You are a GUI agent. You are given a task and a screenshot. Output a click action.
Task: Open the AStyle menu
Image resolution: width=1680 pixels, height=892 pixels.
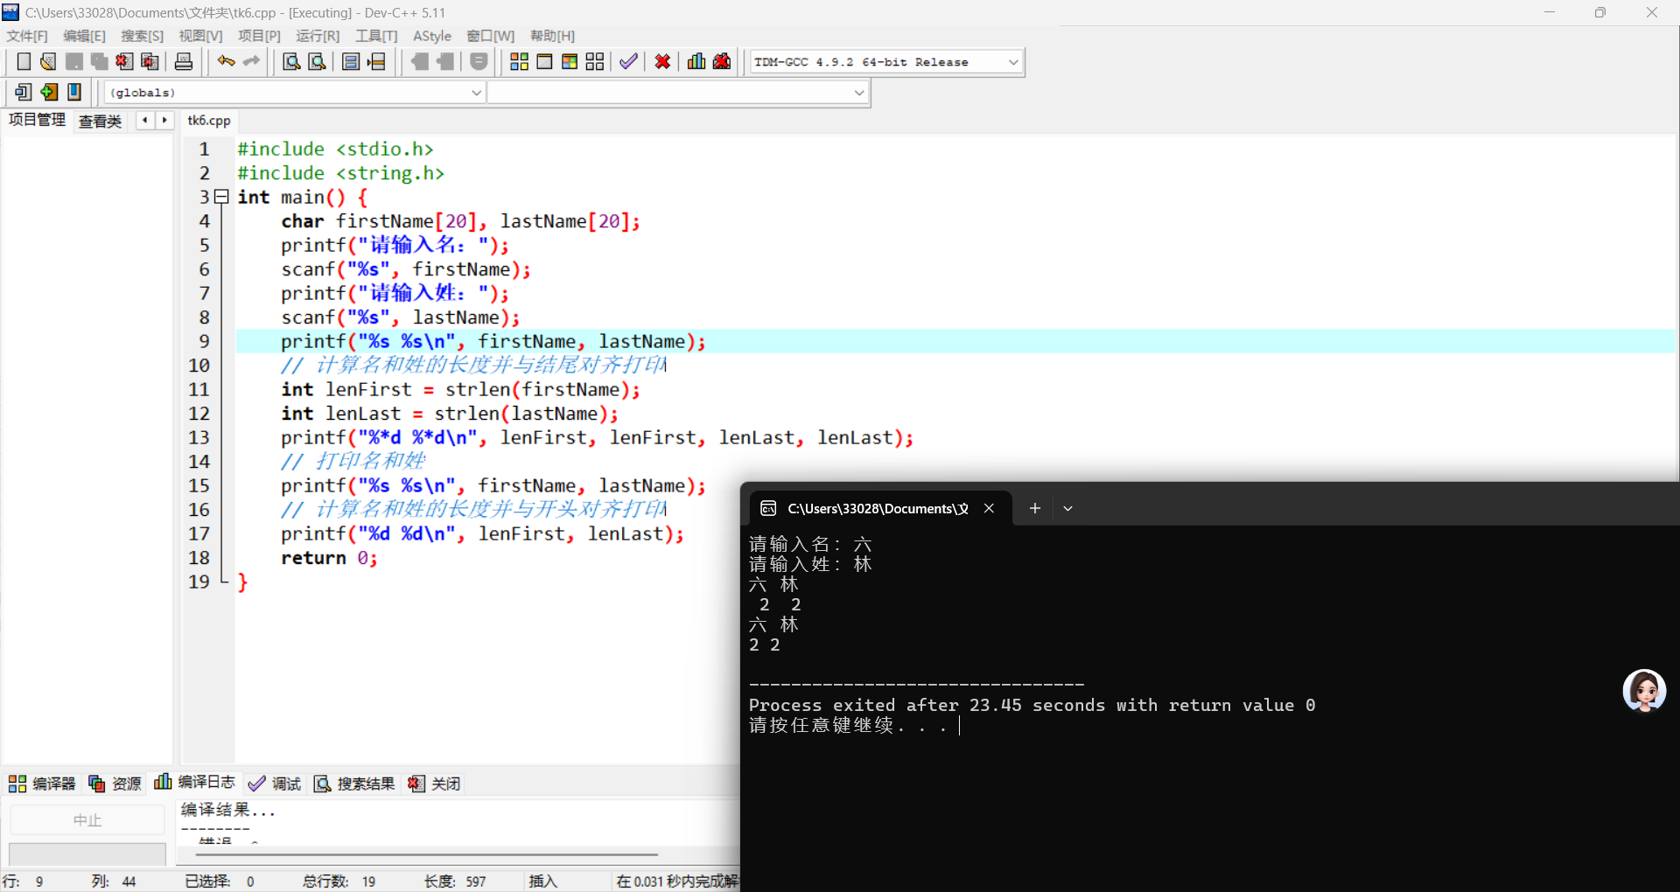point(432,36)
